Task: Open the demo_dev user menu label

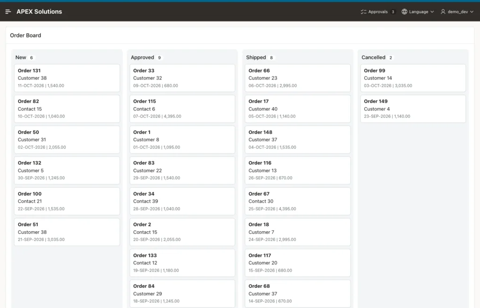Action: [457, 12]
